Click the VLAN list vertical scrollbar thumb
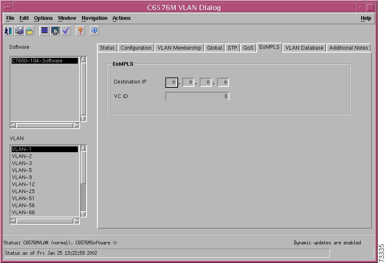386x263 pixels. pyautogui.click(x=83, y=167)
